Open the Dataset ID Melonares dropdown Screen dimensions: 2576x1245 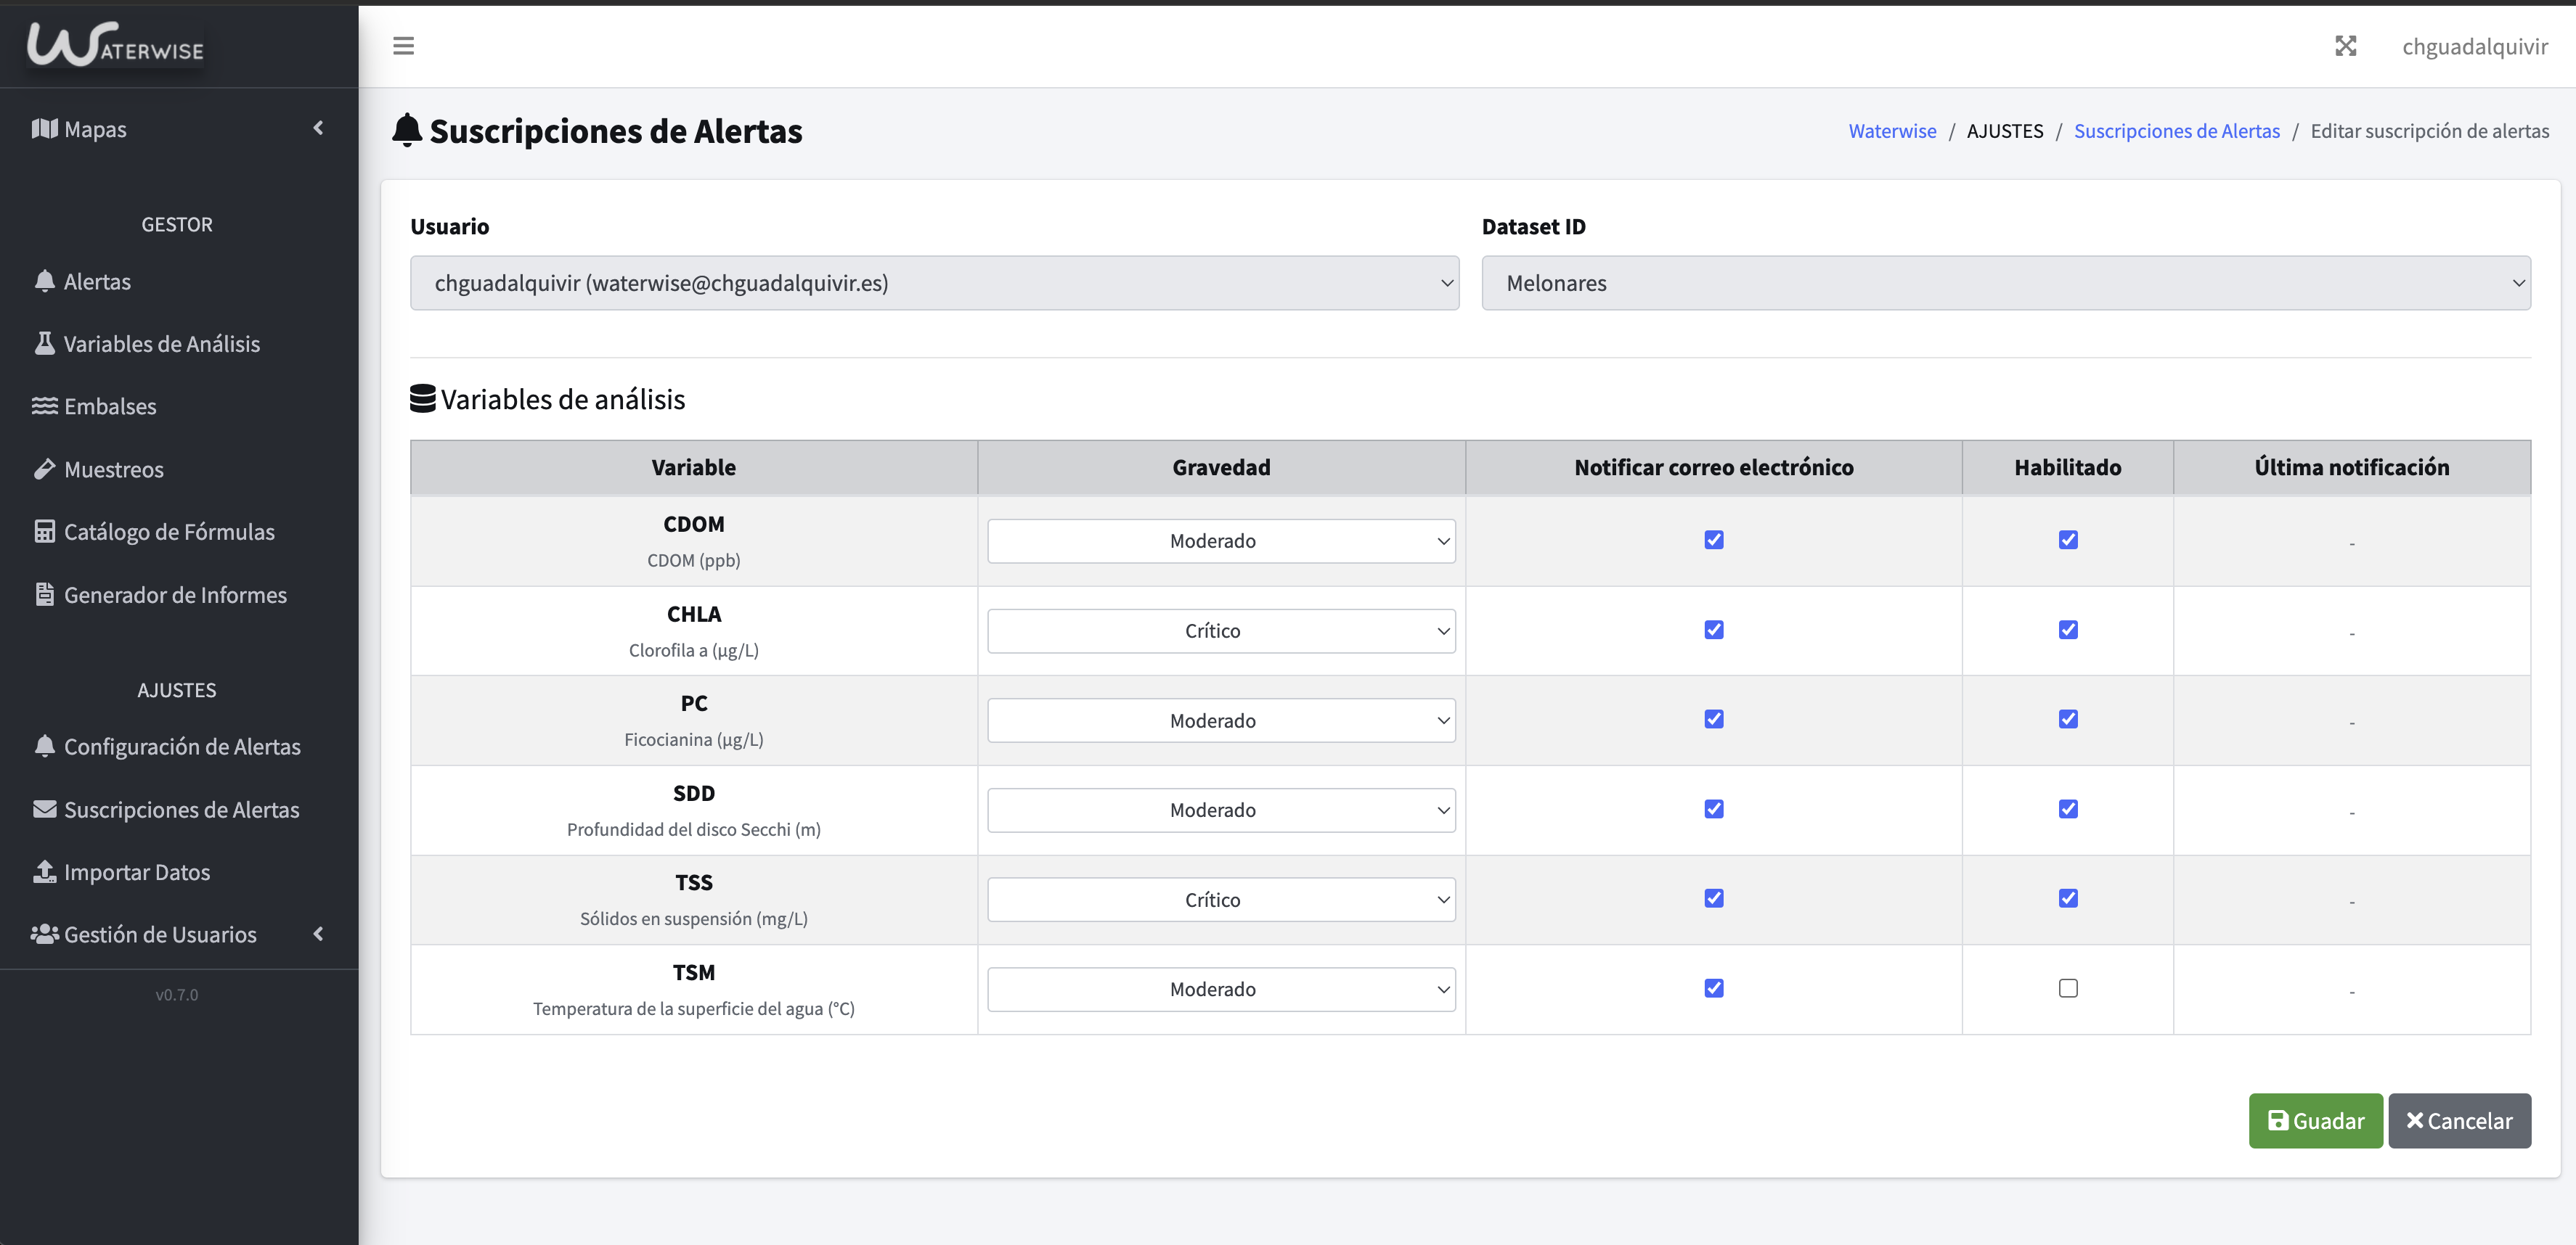tap(2005, 283)
